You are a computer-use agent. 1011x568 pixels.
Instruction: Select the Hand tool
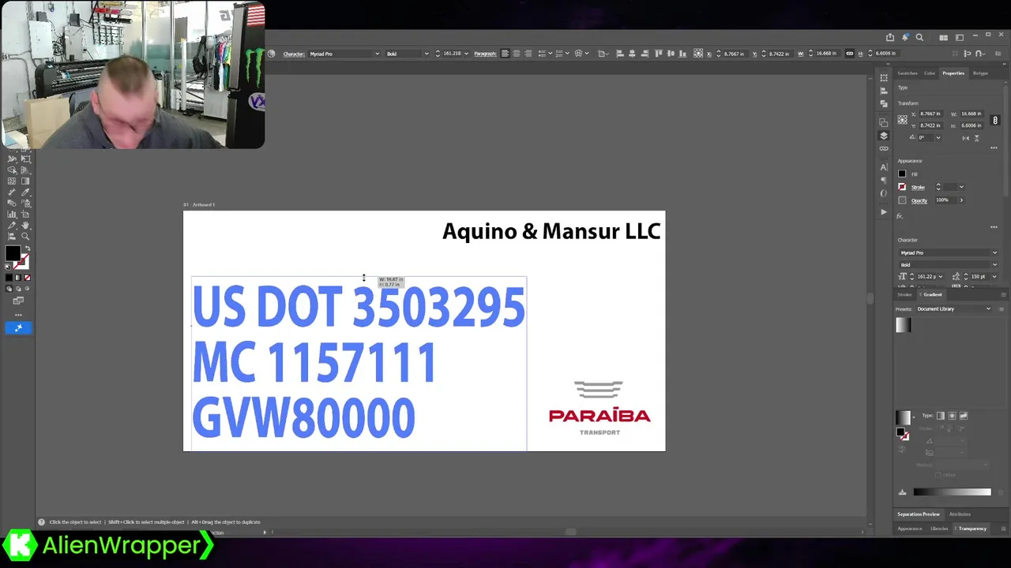point(25,226)
